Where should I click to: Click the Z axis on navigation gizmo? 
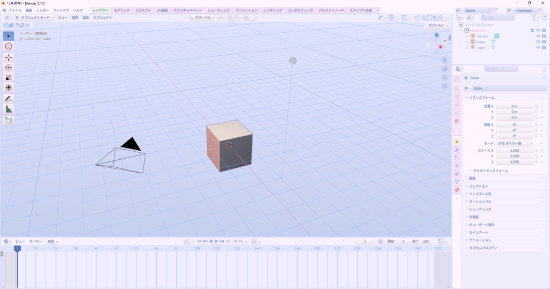tap(437, 35)
